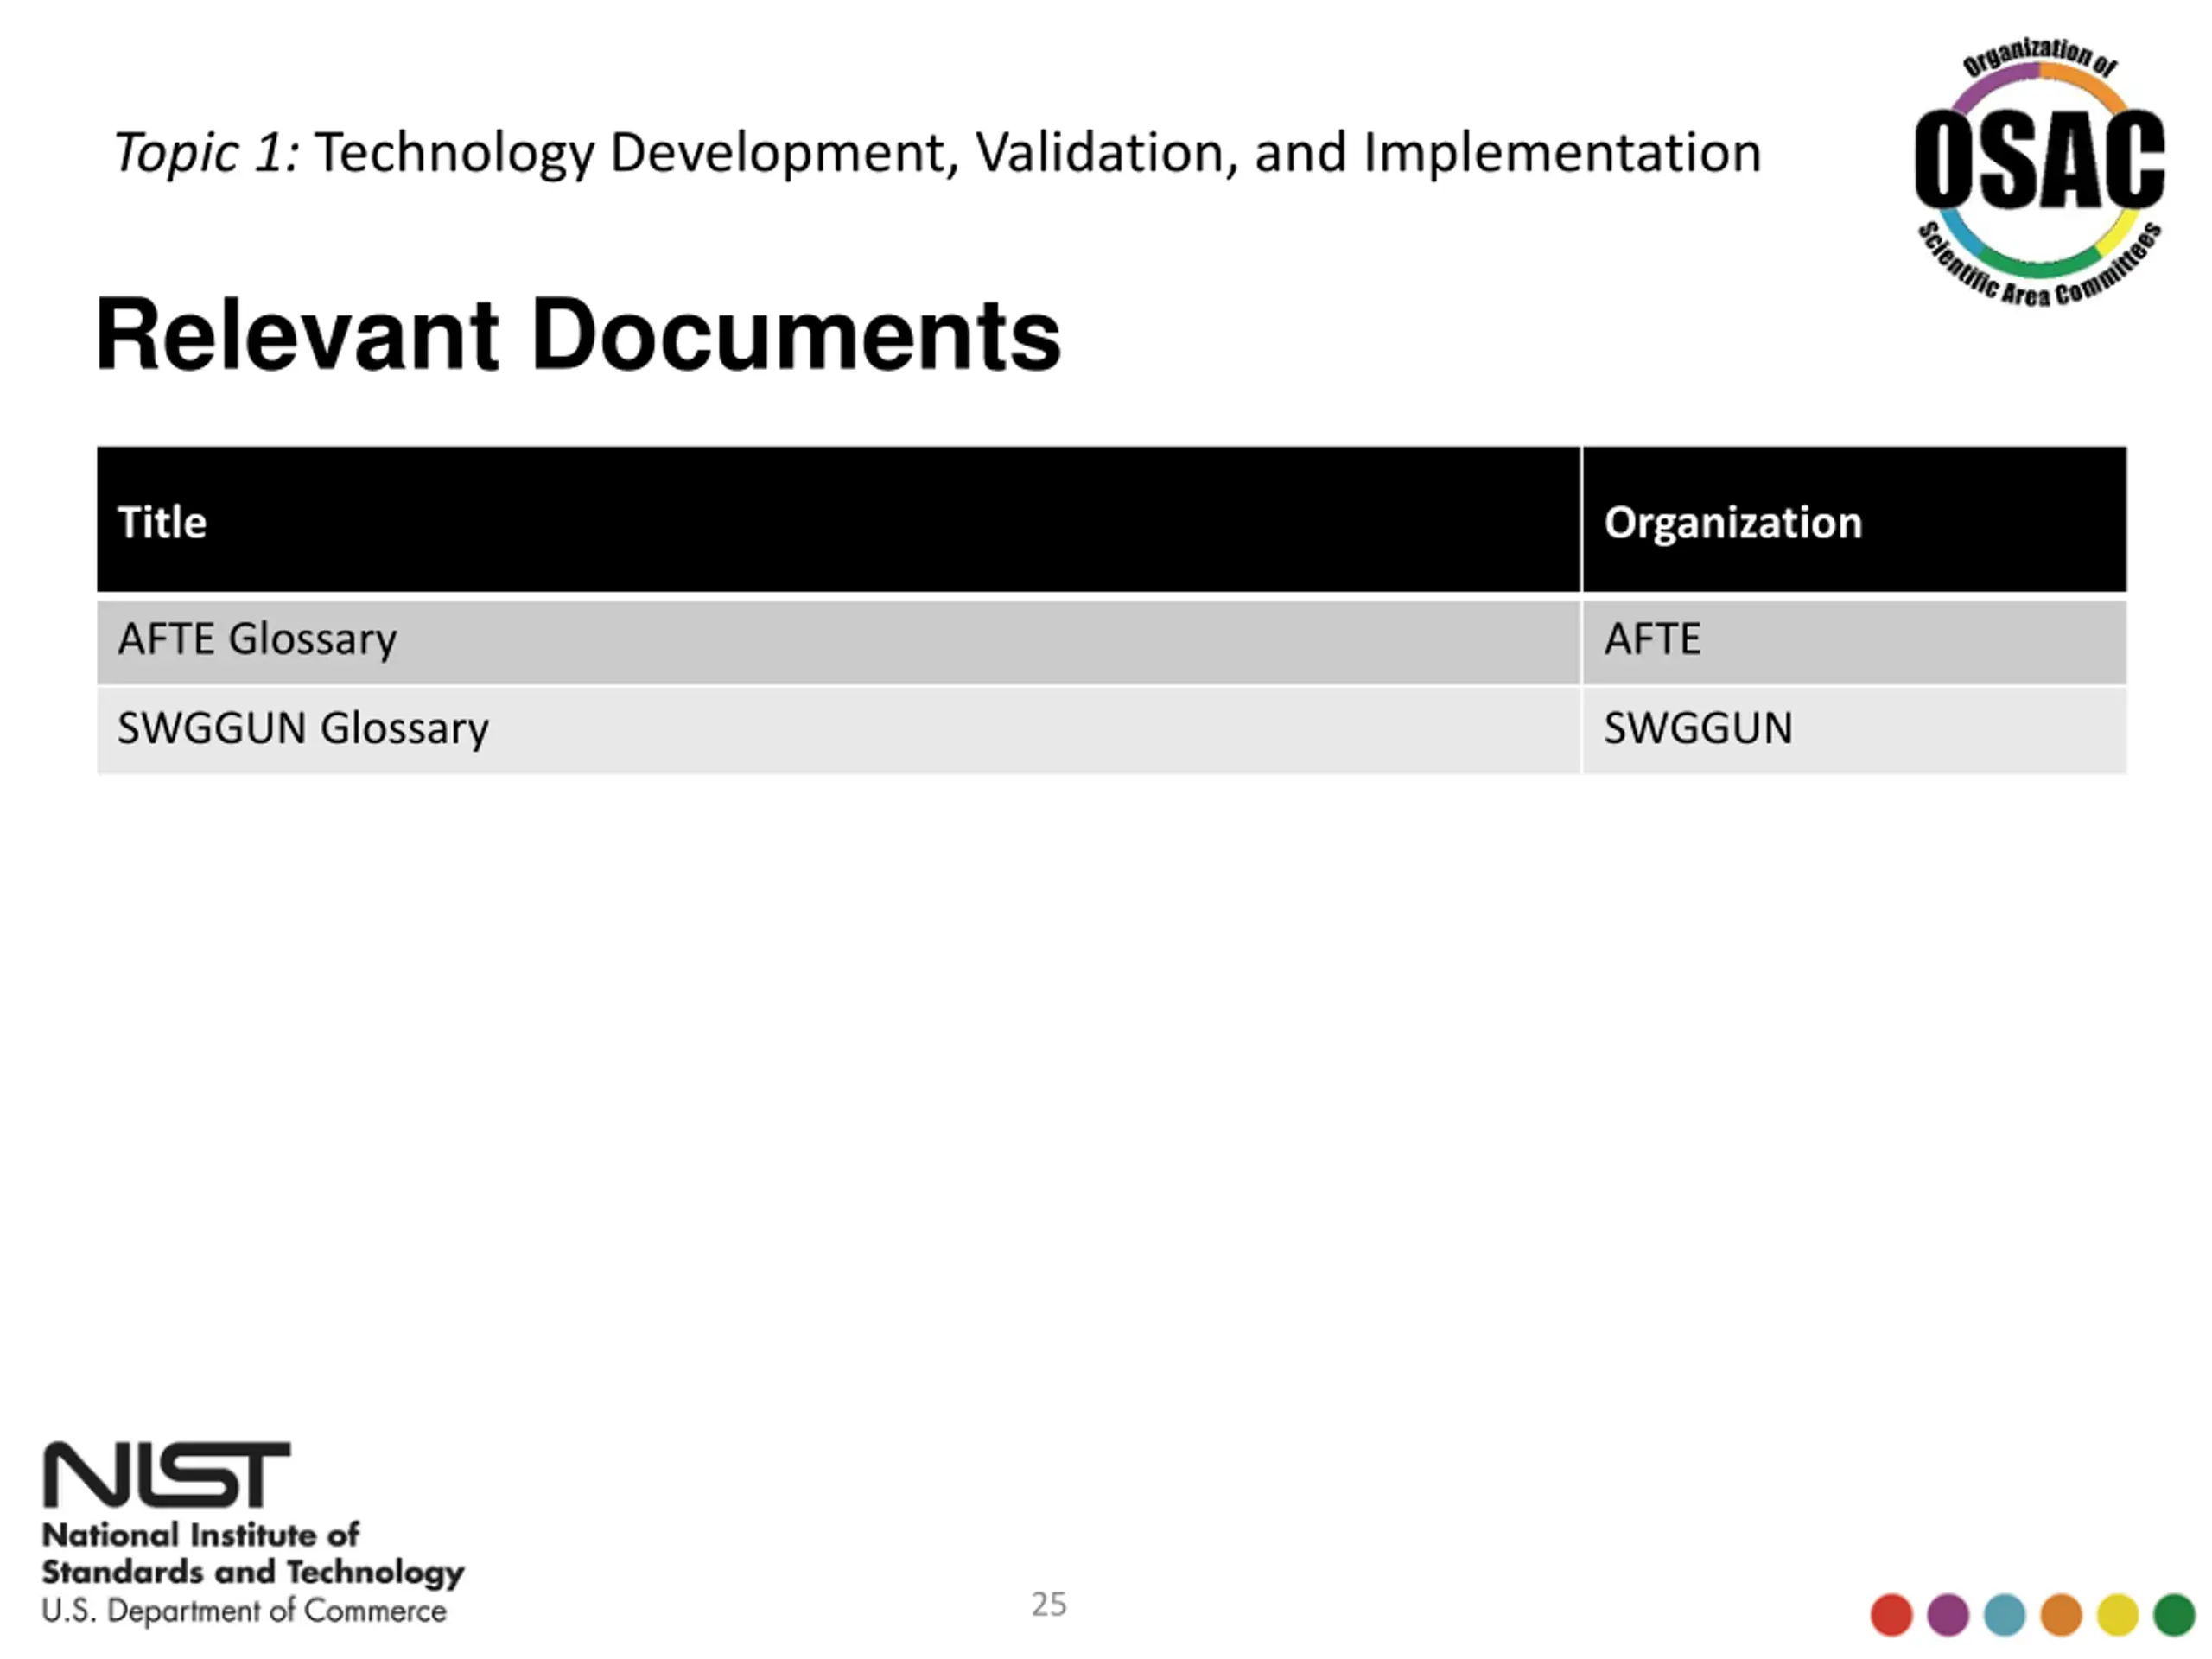Select the Title column header

pyautogui.click(x=838, y=520)
